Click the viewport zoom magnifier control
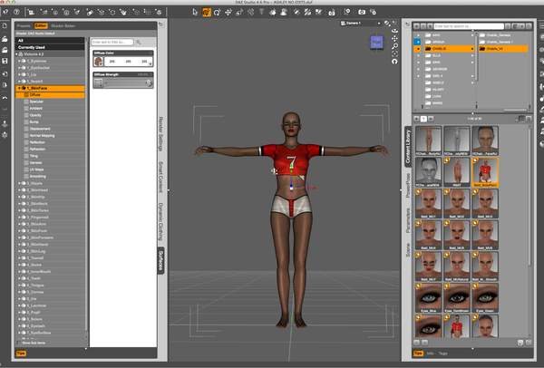 click(394, 46)
